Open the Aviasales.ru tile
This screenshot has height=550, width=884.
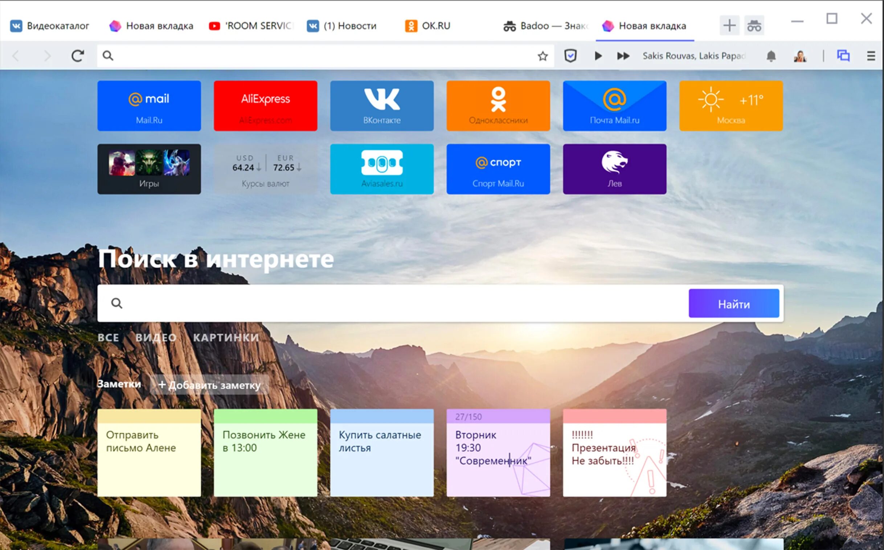(382, 169)
